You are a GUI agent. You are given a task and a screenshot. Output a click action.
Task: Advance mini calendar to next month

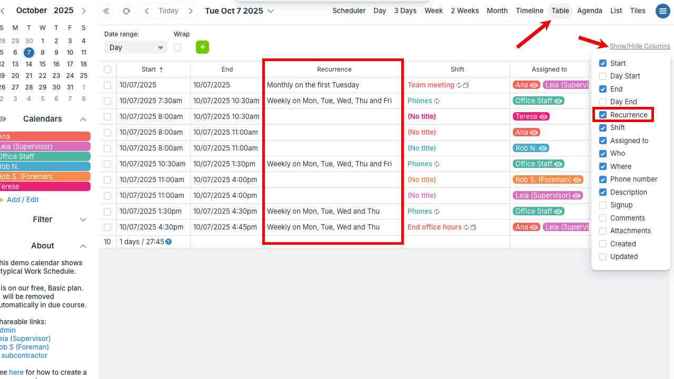tap(84, 11)
